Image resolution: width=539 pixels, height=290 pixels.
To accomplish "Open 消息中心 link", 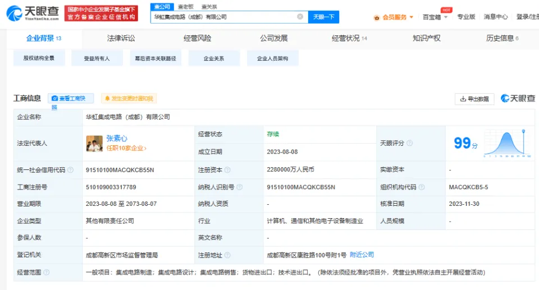I will pos(495,17).
